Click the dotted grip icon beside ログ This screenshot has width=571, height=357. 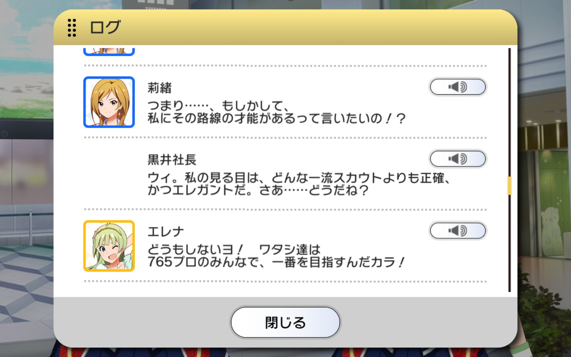point(72,28)
